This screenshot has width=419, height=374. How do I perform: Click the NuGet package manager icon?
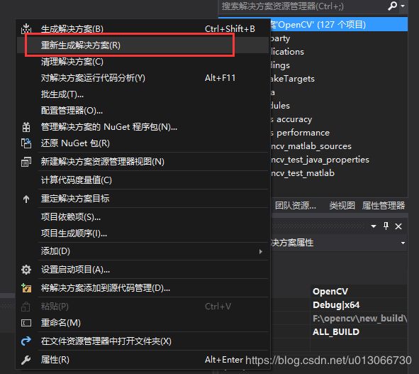[x=26, y=127]
